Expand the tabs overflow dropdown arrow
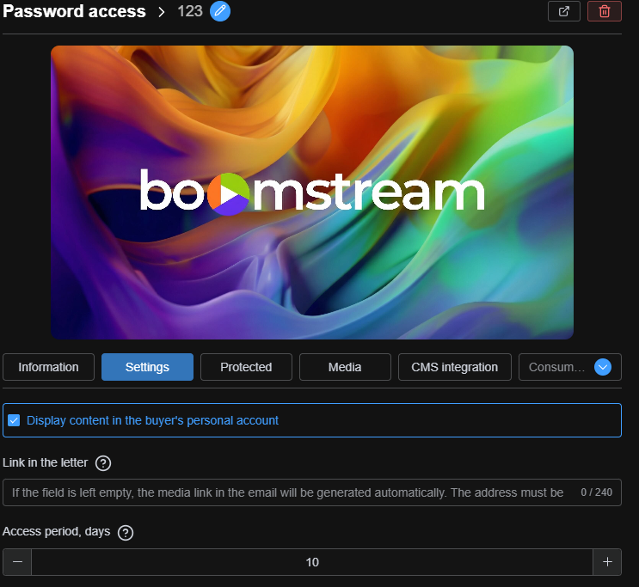This screenshot has height=587, width=639. click(603, 367)
